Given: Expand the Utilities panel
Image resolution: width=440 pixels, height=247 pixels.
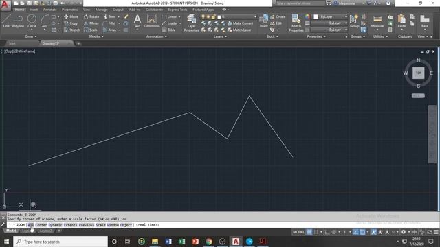Looking at the screenshot, I should (380, 36).
